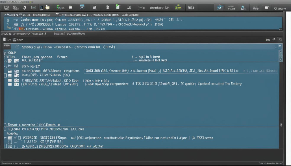Click the flat rectangle minus toolbar icon
This screenshot has height=166, width=291.
pos(34,7)
